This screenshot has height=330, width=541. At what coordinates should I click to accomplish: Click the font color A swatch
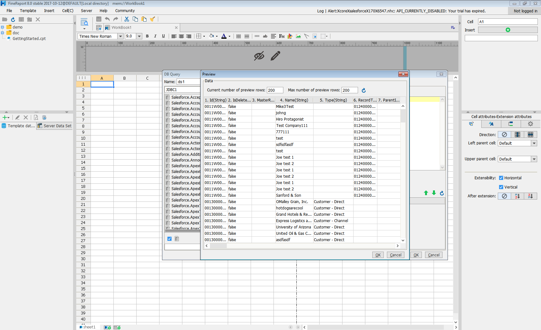coord(224,36)
